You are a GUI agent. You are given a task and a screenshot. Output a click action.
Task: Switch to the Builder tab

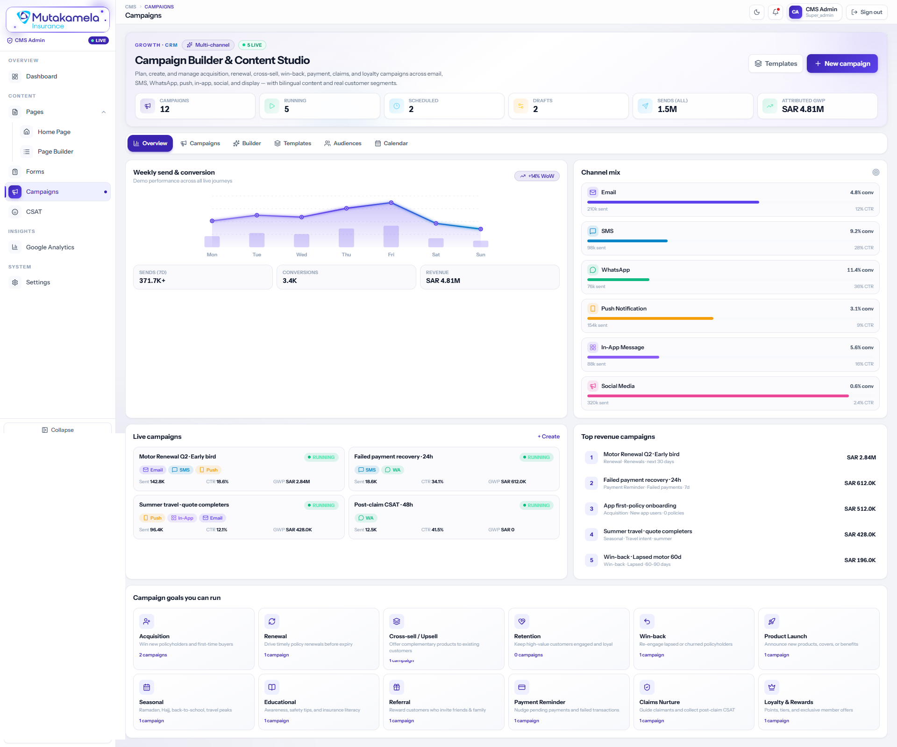[247, 143]
